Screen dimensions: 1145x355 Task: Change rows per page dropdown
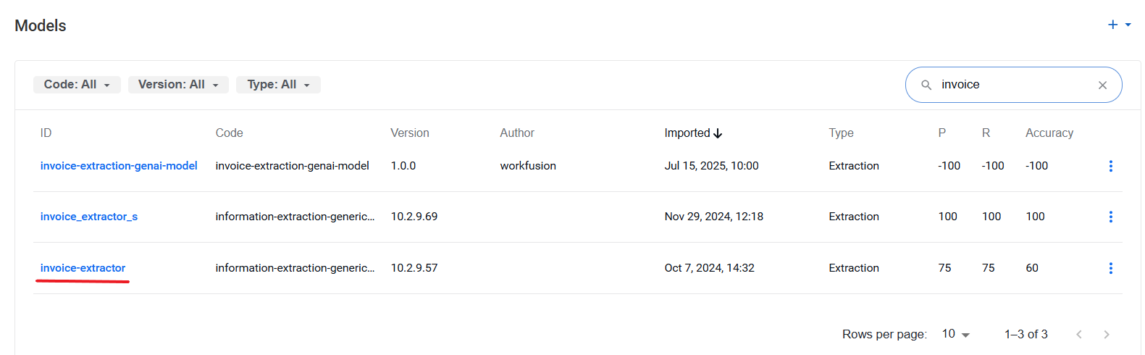[x=955, y=334]
